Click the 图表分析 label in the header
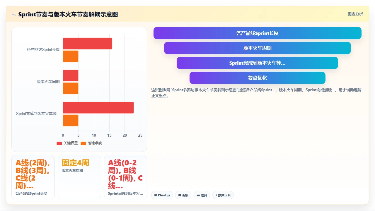The height and width of the screenshot is (211, 375). click(355, 14)
